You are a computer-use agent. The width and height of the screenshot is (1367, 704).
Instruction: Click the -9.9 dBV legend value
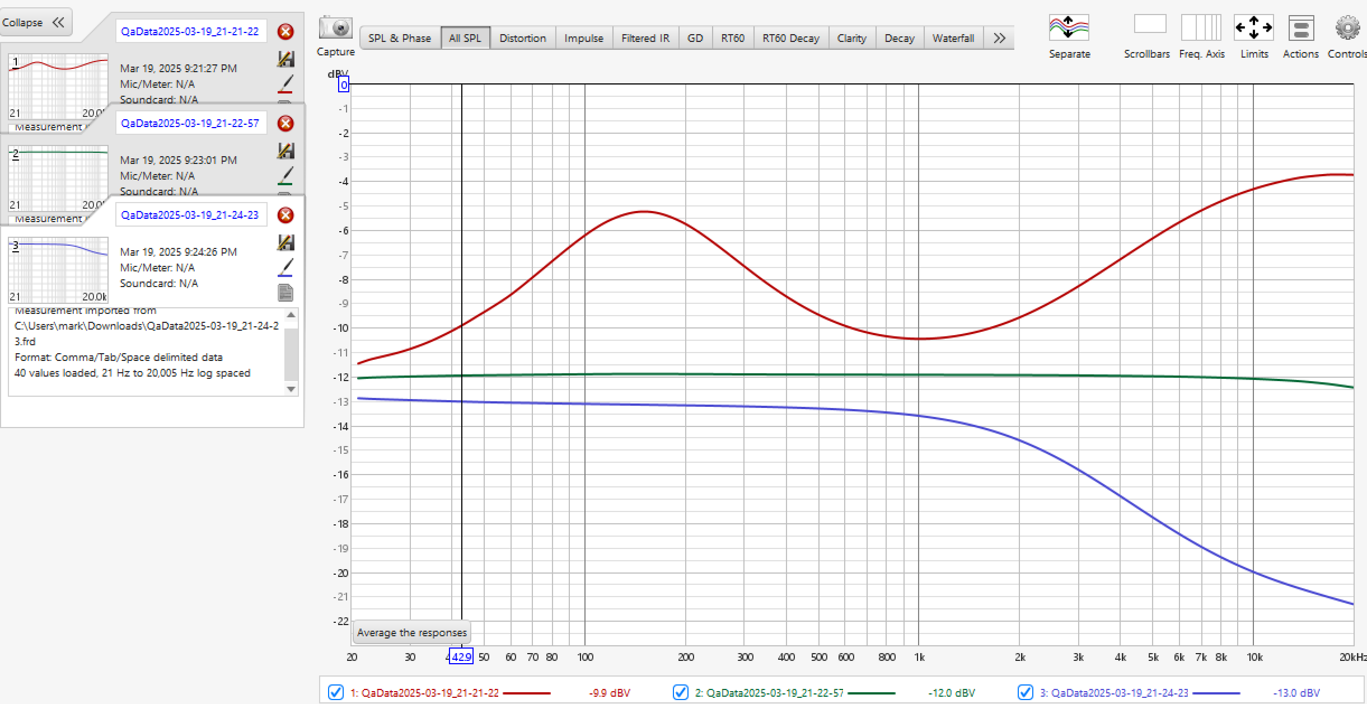[610, 693]
